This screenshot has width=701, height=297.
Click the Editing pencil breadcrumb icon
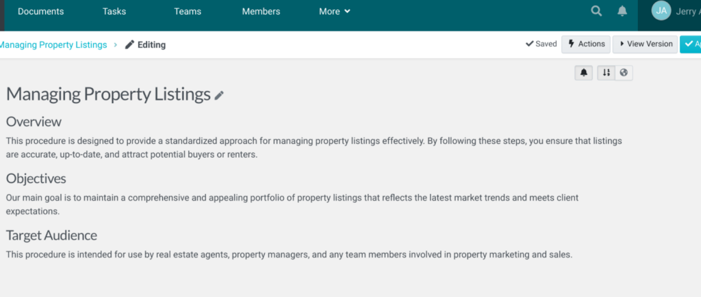point(129,44)
